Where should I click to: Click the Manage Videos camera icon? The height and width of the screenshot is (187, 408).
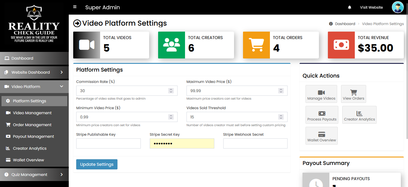pyautogui.click(x=321, y=92)
